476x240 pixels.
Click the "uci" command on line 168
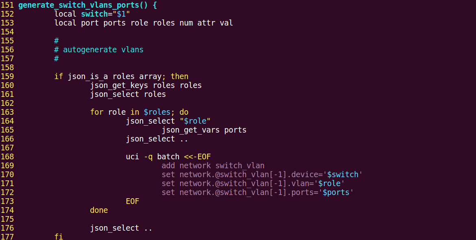click(133, 157)
